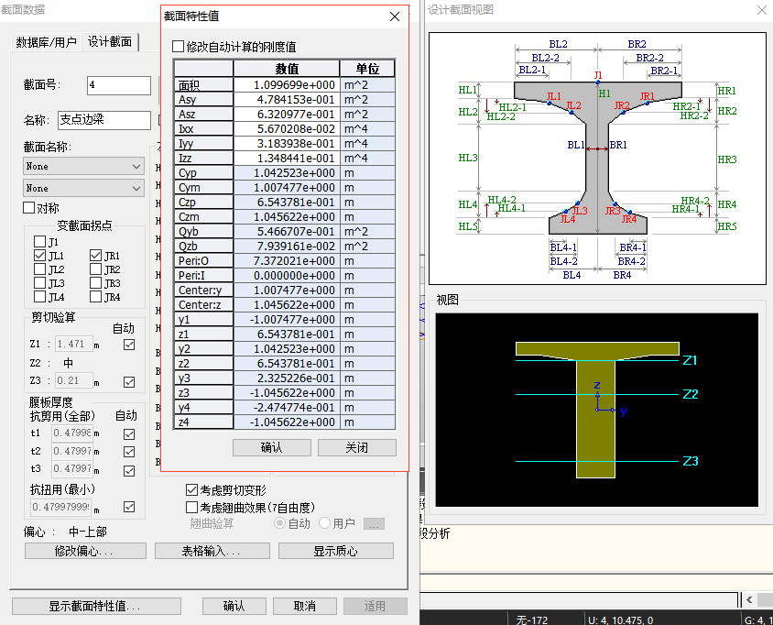Enable 修改自动计算的刚度值 checkbox

coord(179,47)
